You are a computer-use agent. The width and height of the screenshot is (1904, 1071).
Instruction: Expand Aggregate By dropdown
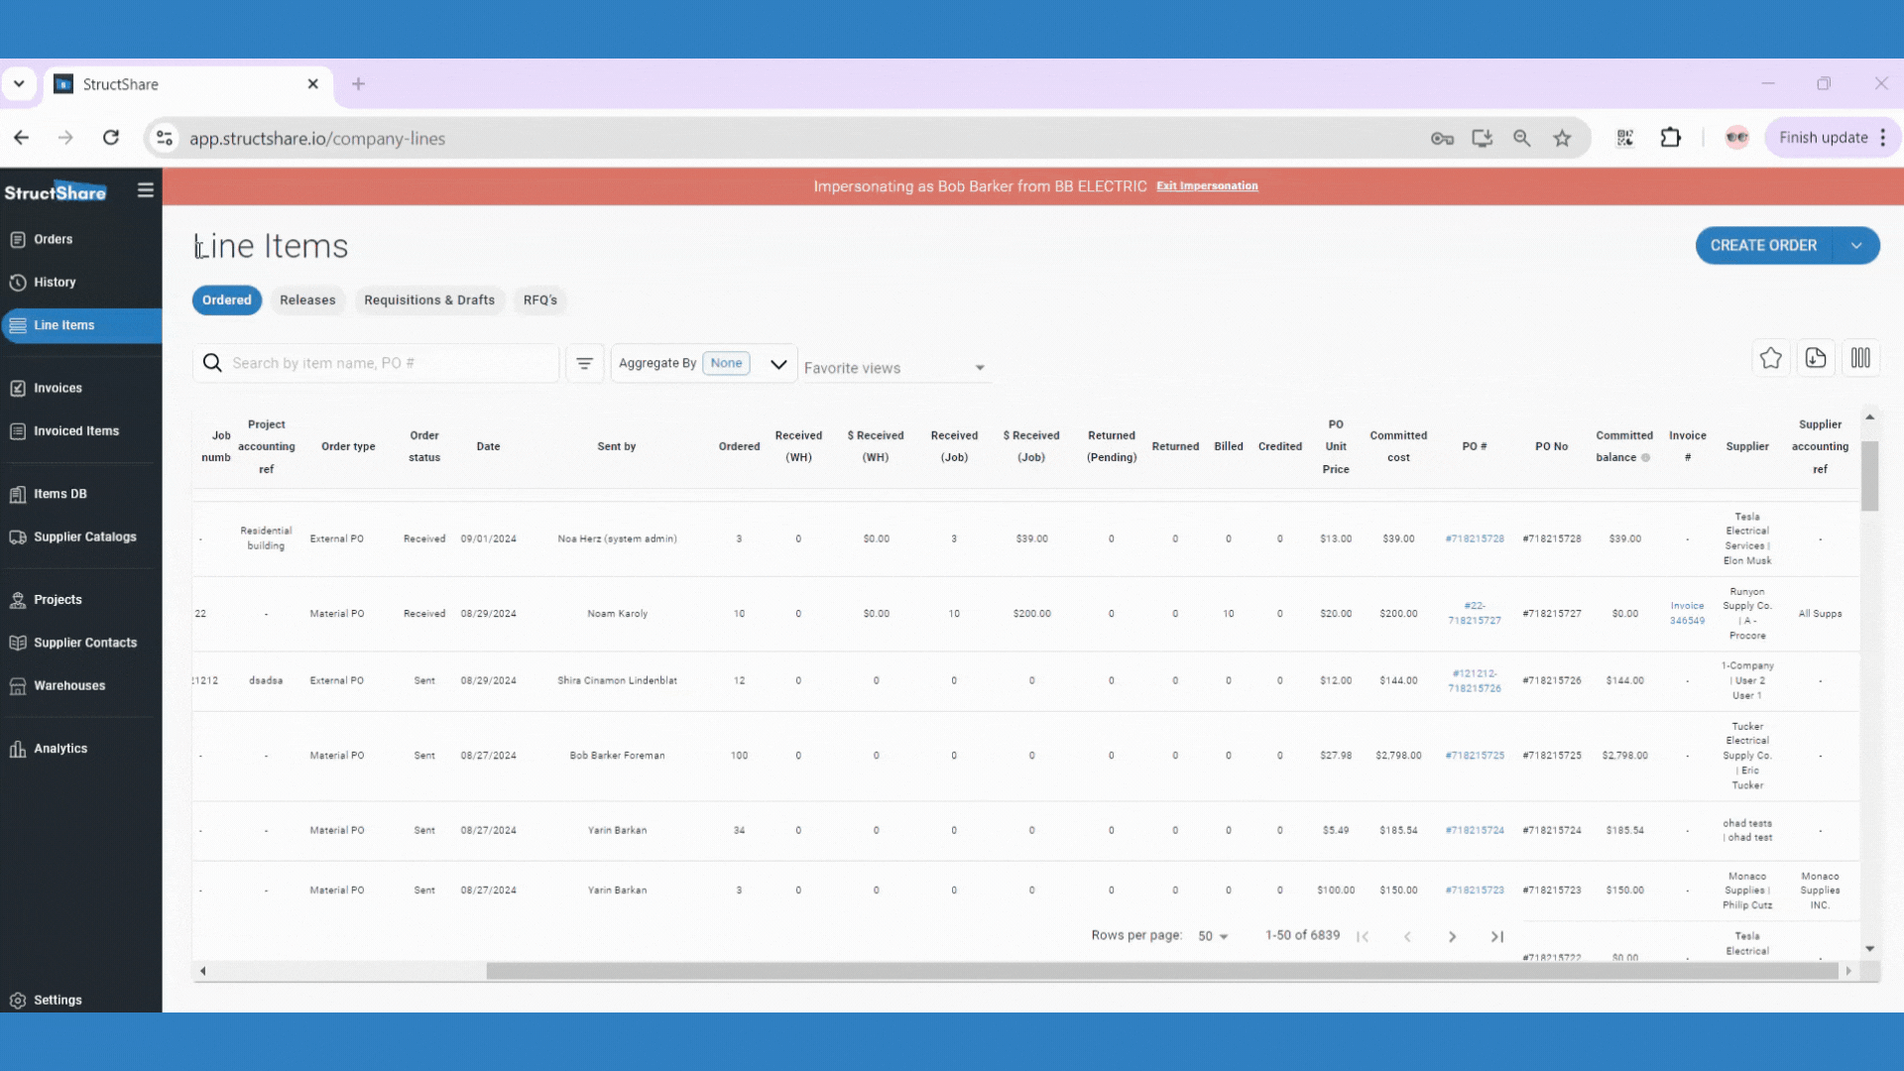click(779, 364)
